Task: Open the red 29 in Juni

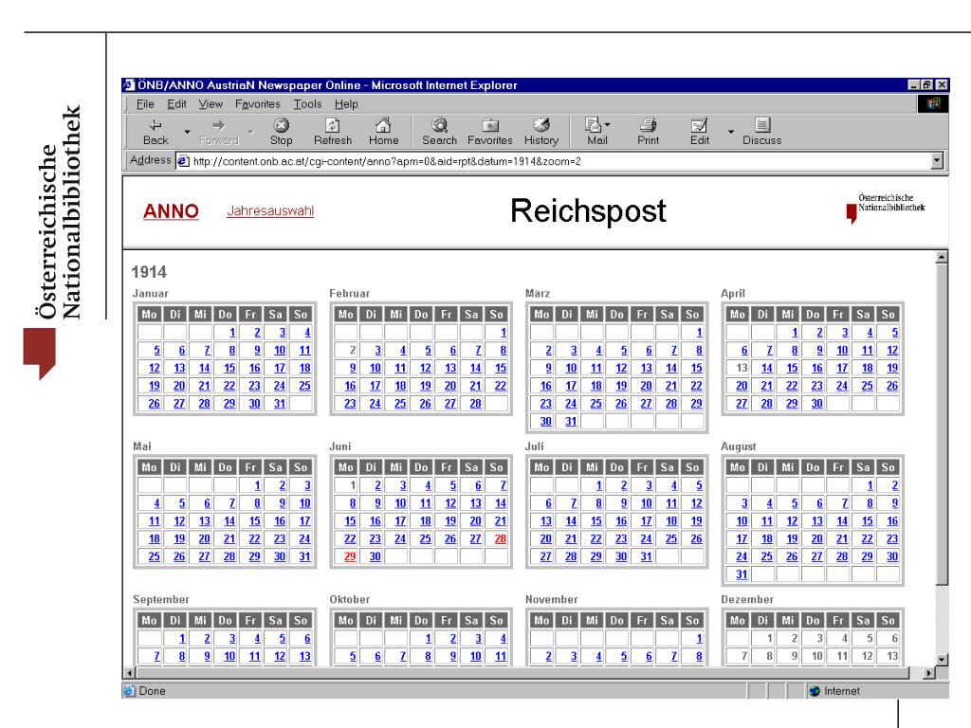Action: point(350,556)
